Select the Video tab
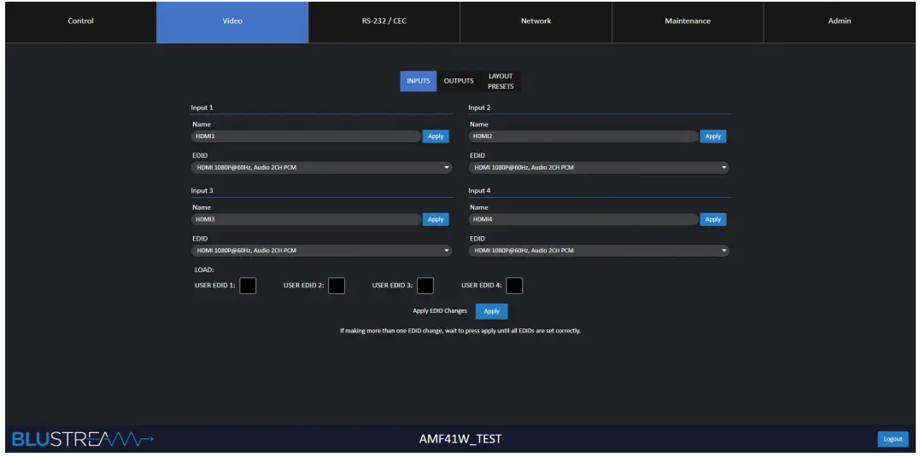 pyautogui.click(x=232, y=21)
